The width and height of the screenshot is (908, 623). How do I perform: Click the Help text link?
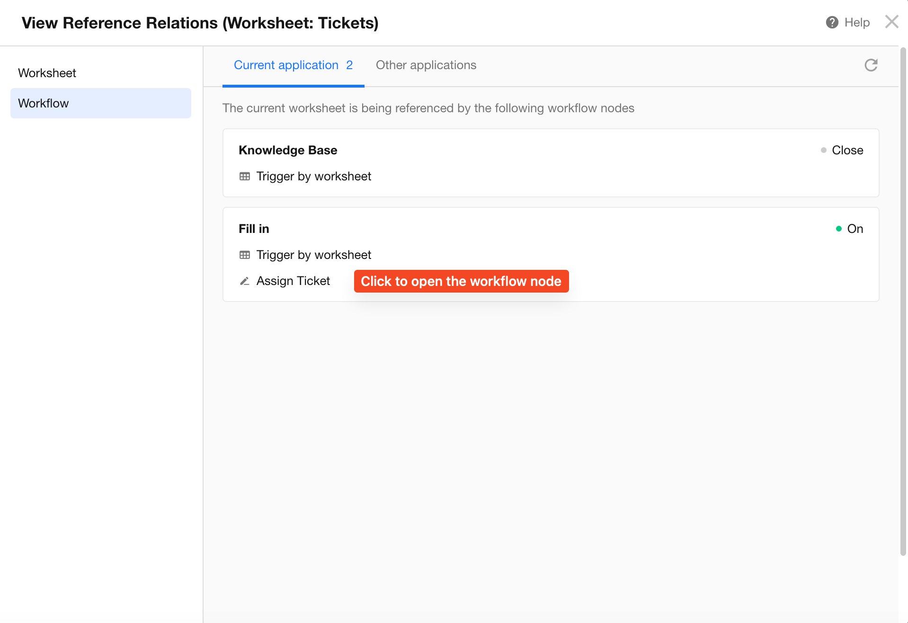(857, 22)
